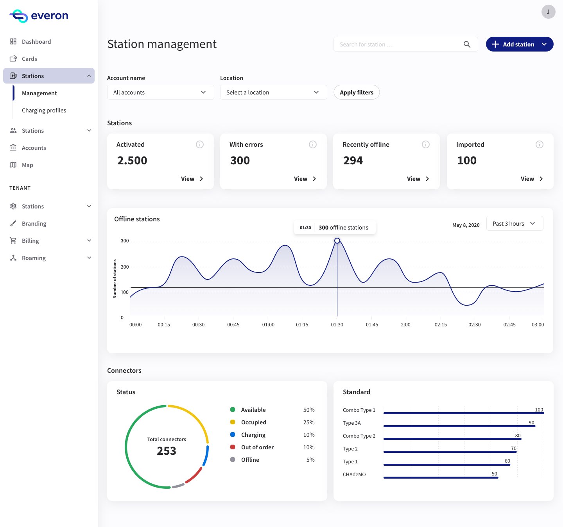
Task: Click the charging station icon beside Stations
Action: click(x=13, y=76)
